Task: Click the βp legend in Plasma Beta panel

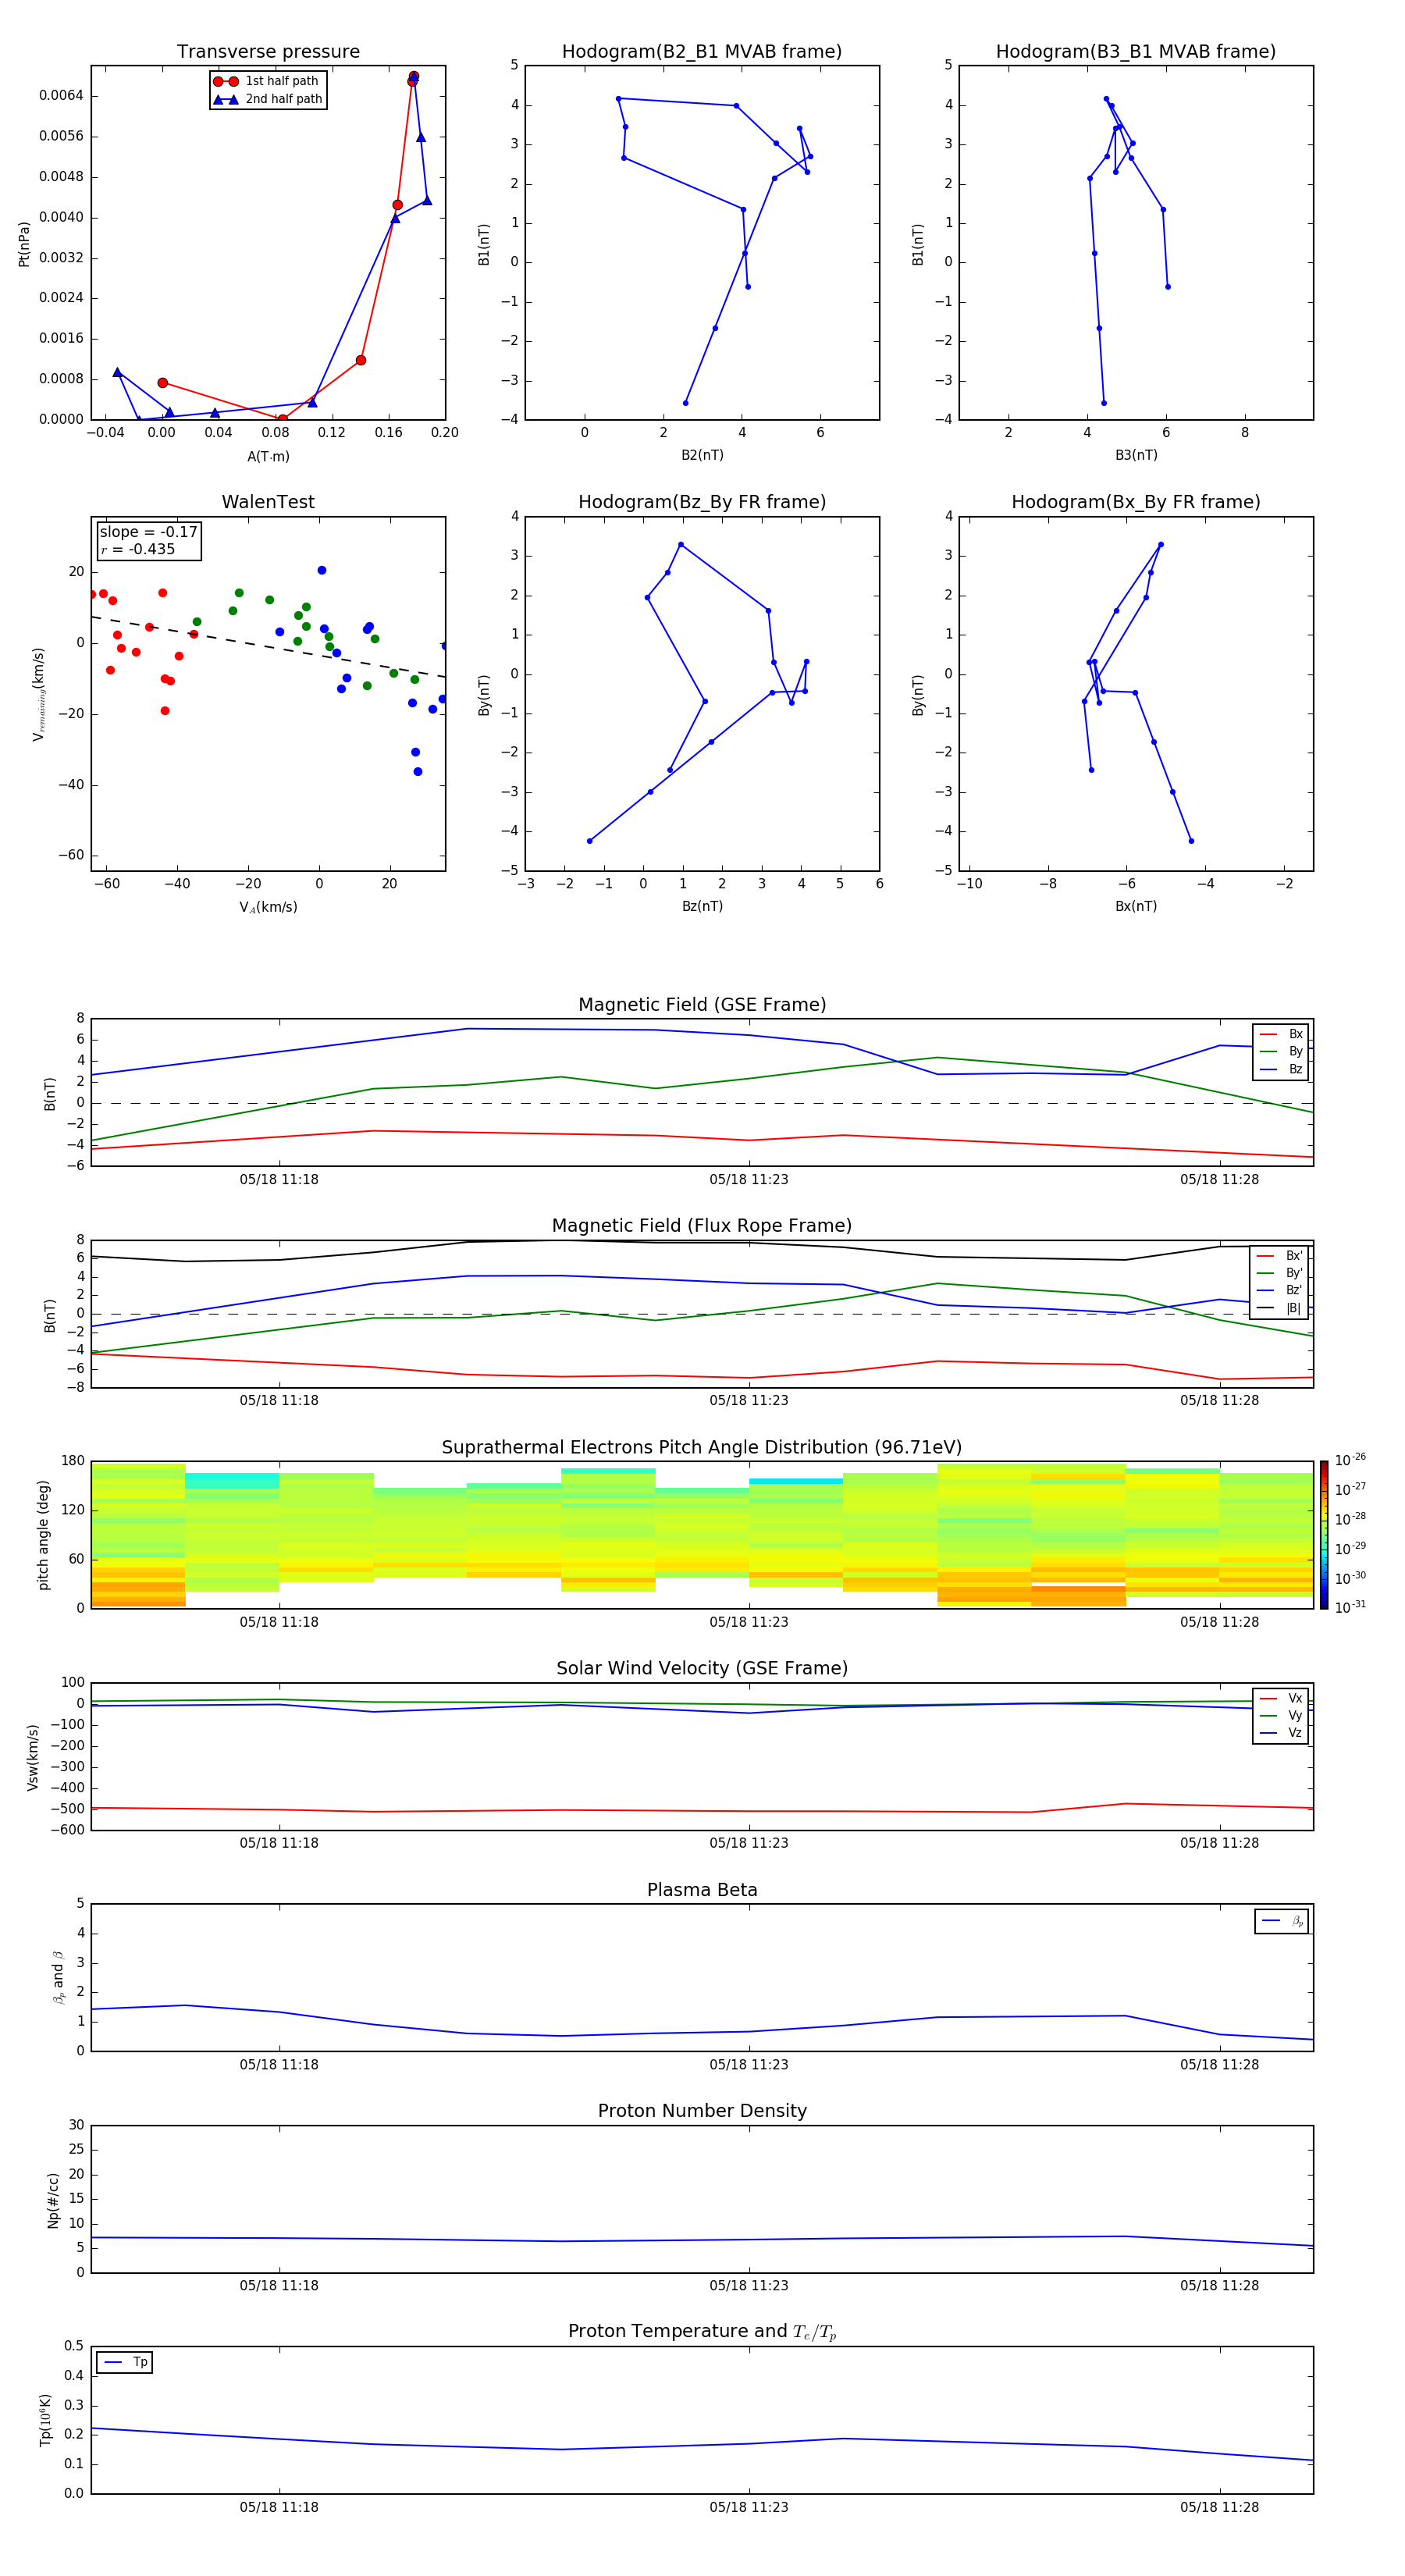Action: coord(1282,1921)
